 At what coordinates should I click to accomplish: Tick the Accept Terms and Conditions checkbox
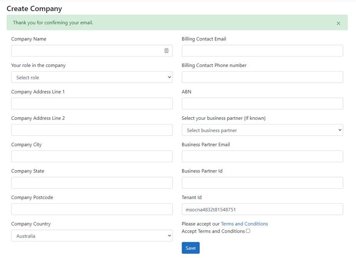[x=248, y=231]
